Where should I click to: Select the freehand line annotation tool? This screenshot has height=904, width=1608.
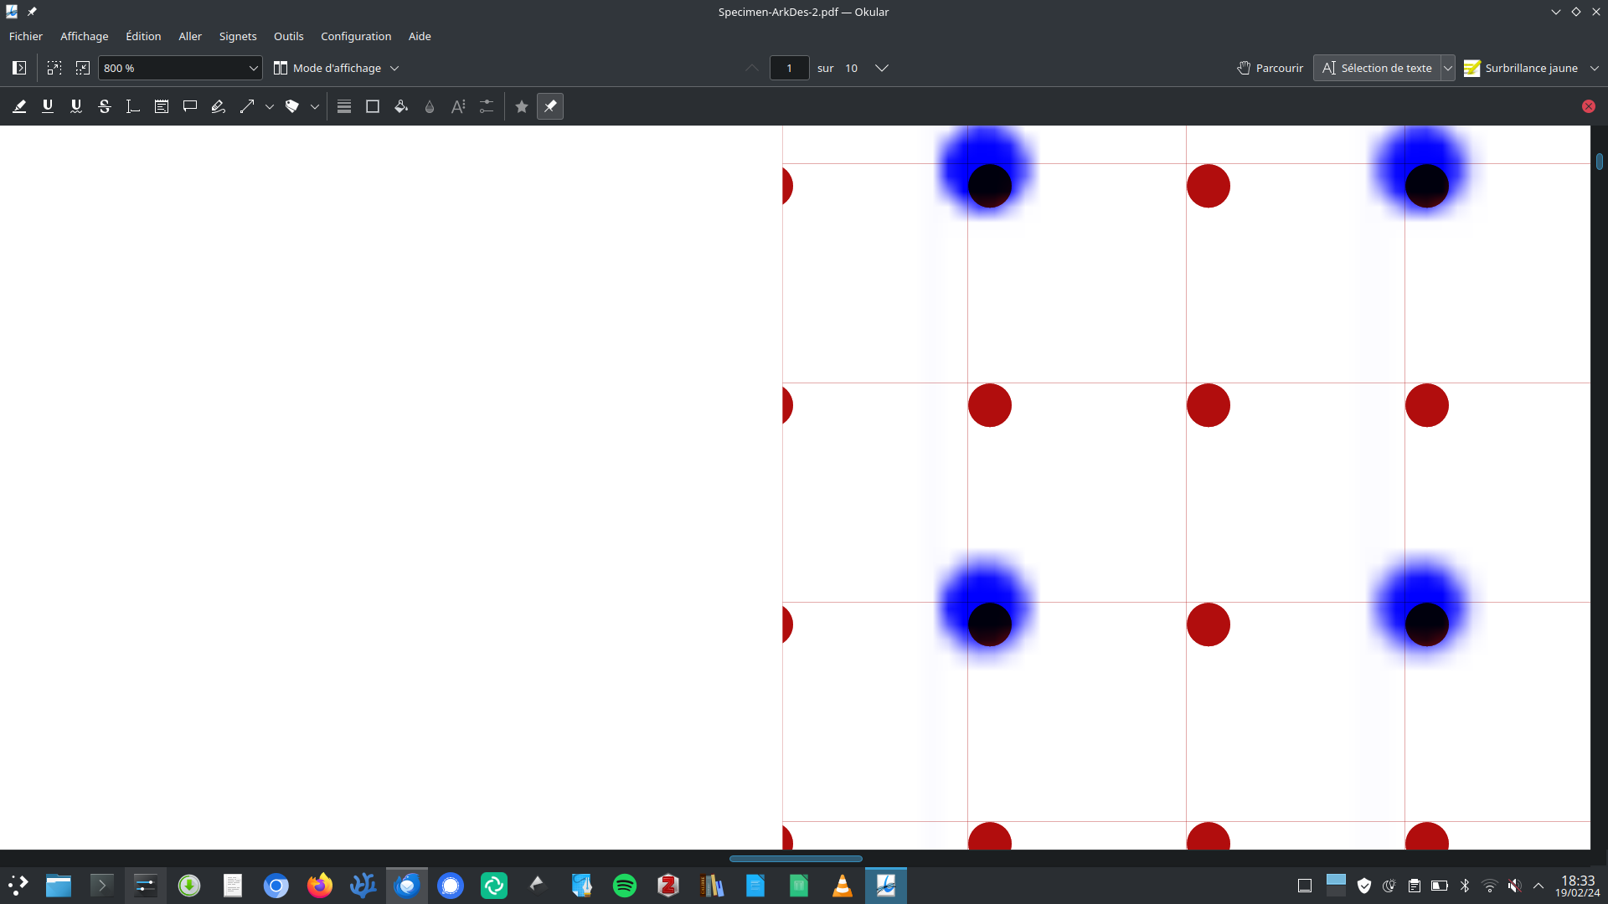(219, 106)
